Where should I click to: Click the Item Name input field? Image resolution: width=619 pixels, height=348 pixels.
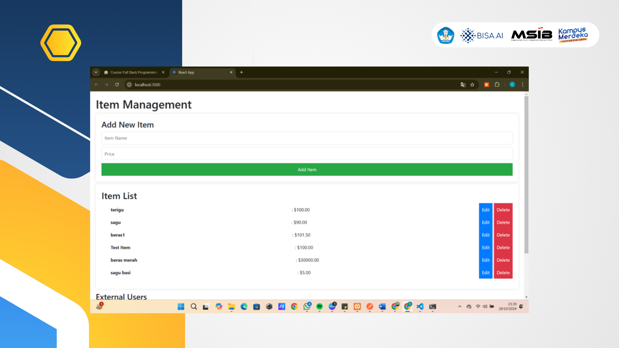click(x=307, y=138)
